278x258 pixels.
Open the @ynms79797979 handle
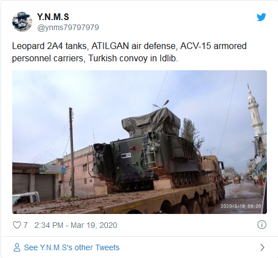(x=68, y=27)
